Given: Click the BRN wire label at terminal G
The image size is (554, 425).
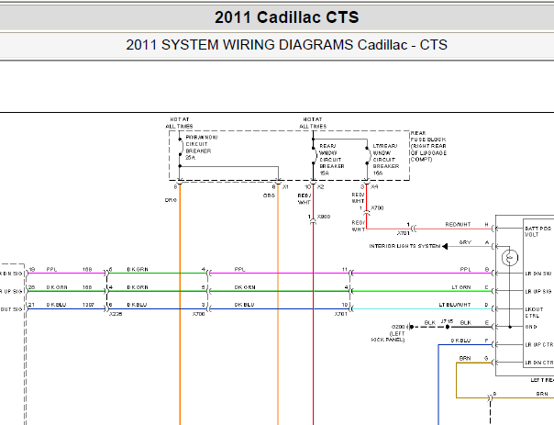Looking at the screenshot, I should [x=465, y=358].
